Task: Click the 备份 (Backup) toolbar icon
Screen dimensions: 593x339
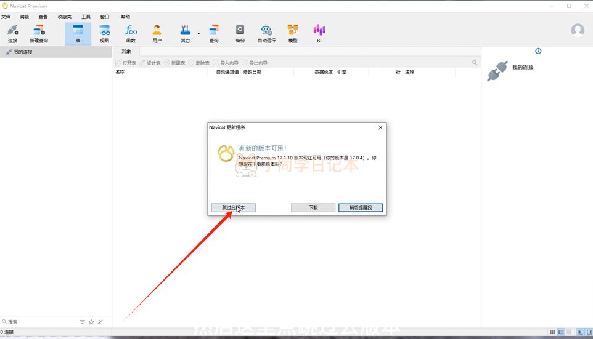Action: point(240,33)
